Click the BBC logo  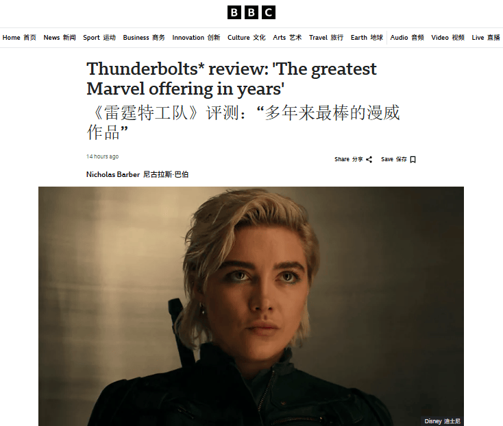251,12
